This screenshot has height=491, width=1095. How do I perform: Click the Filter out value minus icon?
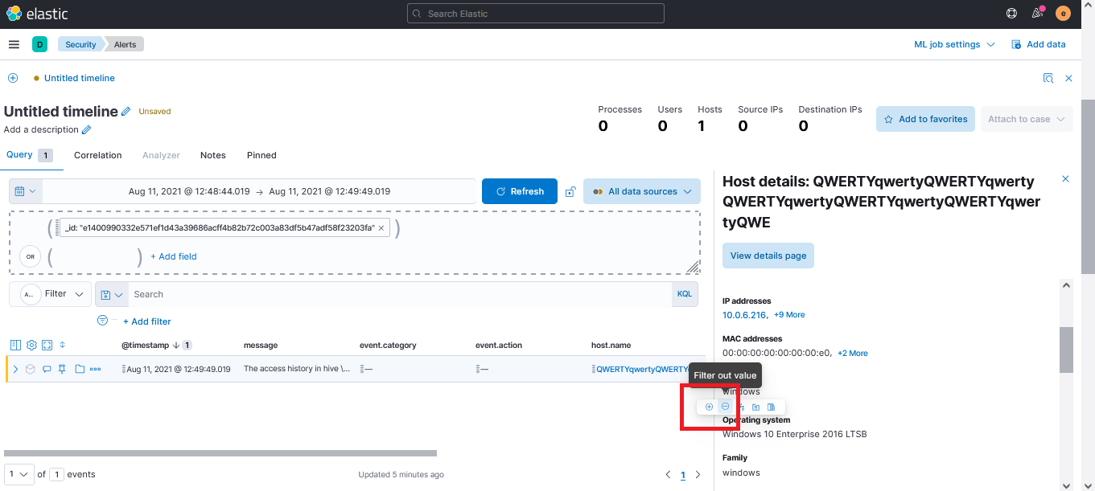click(725, 407)
